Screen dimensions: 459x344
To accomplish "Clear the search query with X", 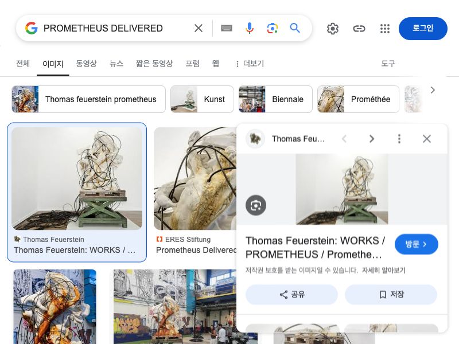I will [199, 28].
